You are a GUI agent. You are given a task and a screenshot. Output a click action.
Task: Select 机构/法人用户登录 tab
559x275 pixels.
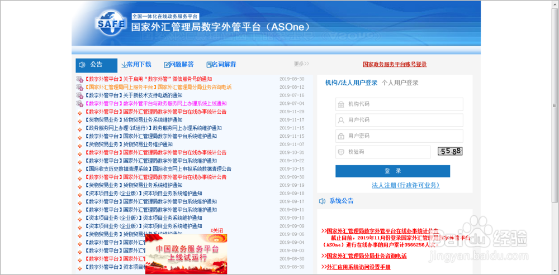pyautogui.click(x=351, y=83)
